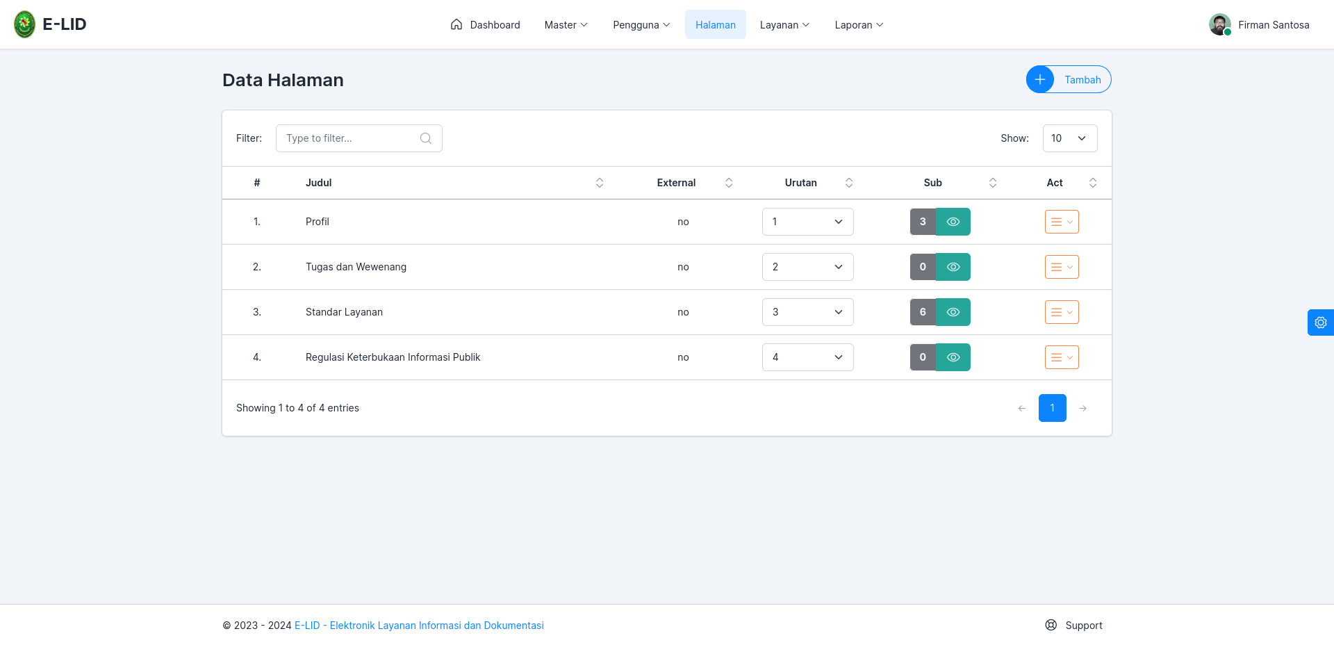This screenshot has height=645, width=1334.
Task: Open action menu for Standar Layanan row
Action: pyautogui.click(x=1062, y=312)
